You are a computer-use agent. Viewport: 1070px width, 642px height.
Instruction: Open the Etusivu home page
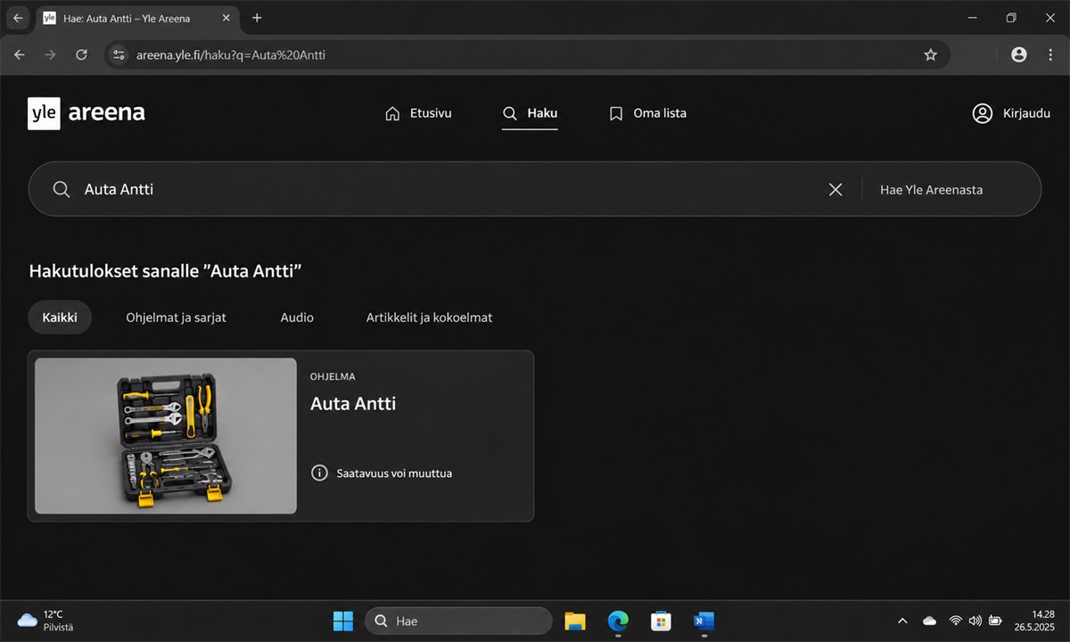pyautogui.click(x=418, y=113)
